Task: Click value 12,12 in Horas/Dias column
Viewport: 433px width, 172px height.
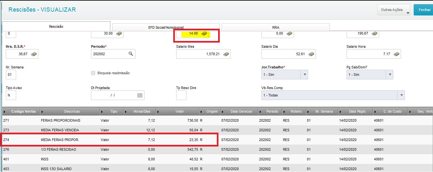Action: tap(150, 130)
